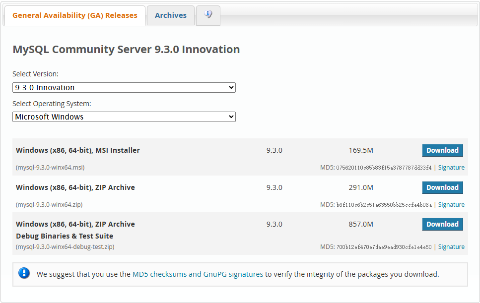Open the Select Version dropdown
480x303 pixels.
124,87
